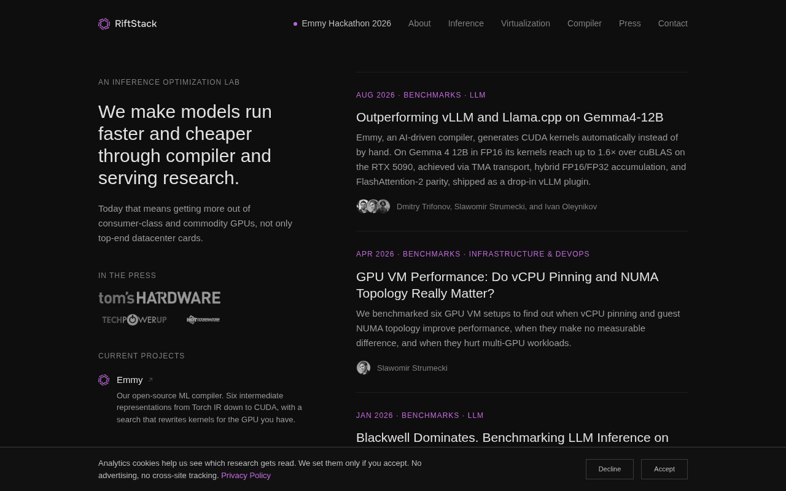Click Slawomir Strumecki's avatar under GPU VM article

[364, 368]
